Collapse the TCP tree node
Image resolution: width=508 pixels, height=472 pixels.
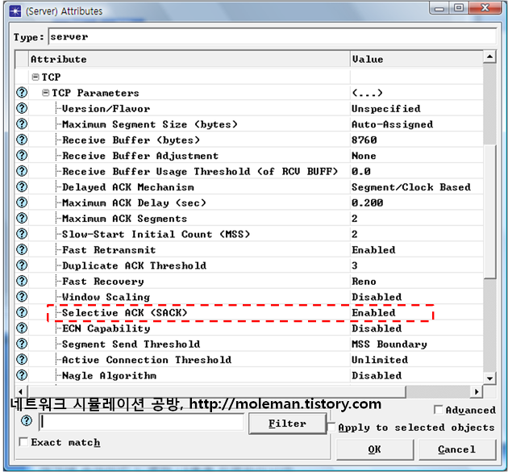(x=35, y=77)
